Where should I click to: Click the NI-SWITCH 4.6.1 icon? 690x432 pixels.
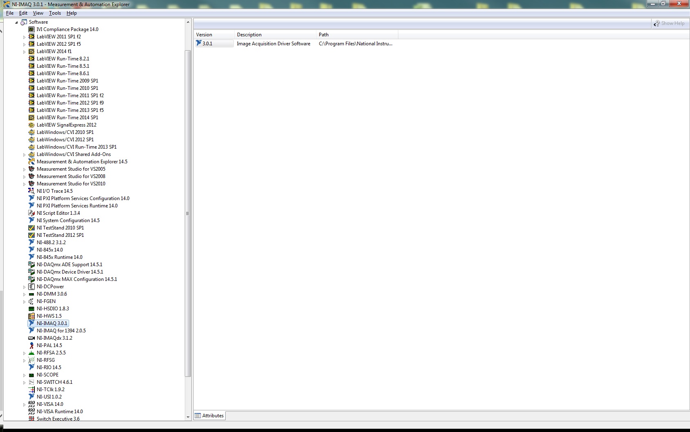tap(31, 382)
